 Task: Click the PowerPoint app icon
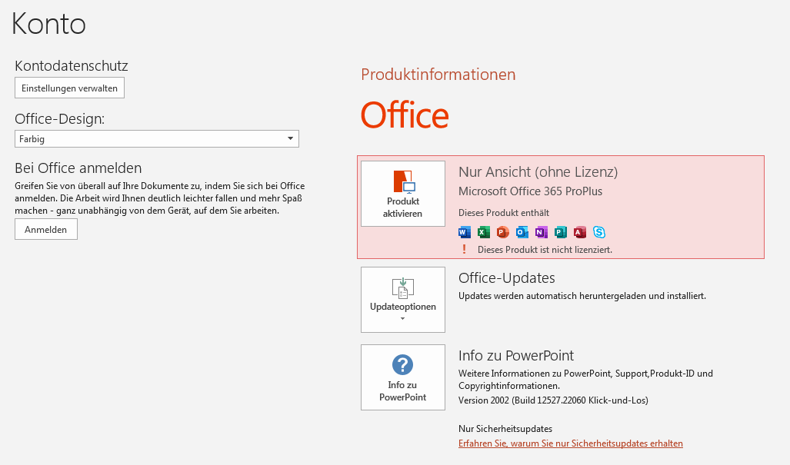[x=503, y=232]
